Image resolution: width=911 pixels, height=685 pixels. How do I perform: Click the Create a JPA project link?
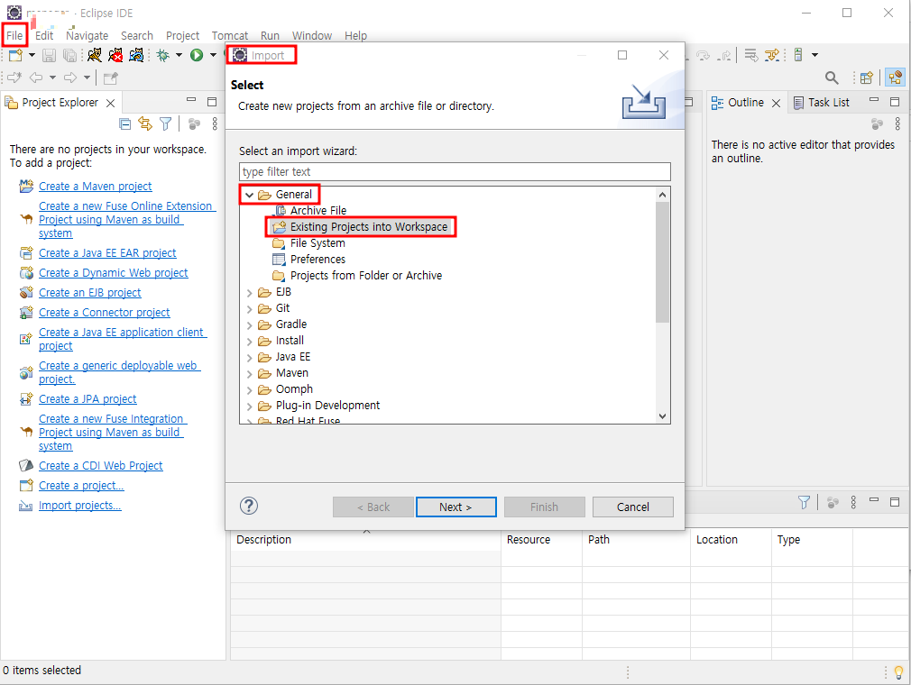(x=87, y=399)
